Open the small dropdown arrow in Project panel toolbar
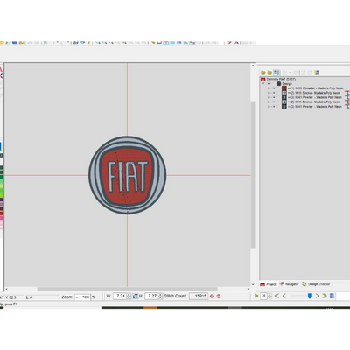The width and height of the screenshot is (350, 350). tap(290, 73)
